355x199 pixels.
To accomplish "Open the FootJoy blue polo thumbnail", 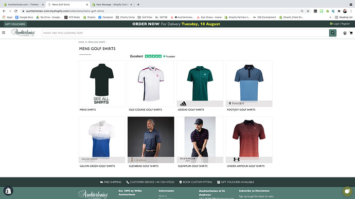I will (249, 84).
